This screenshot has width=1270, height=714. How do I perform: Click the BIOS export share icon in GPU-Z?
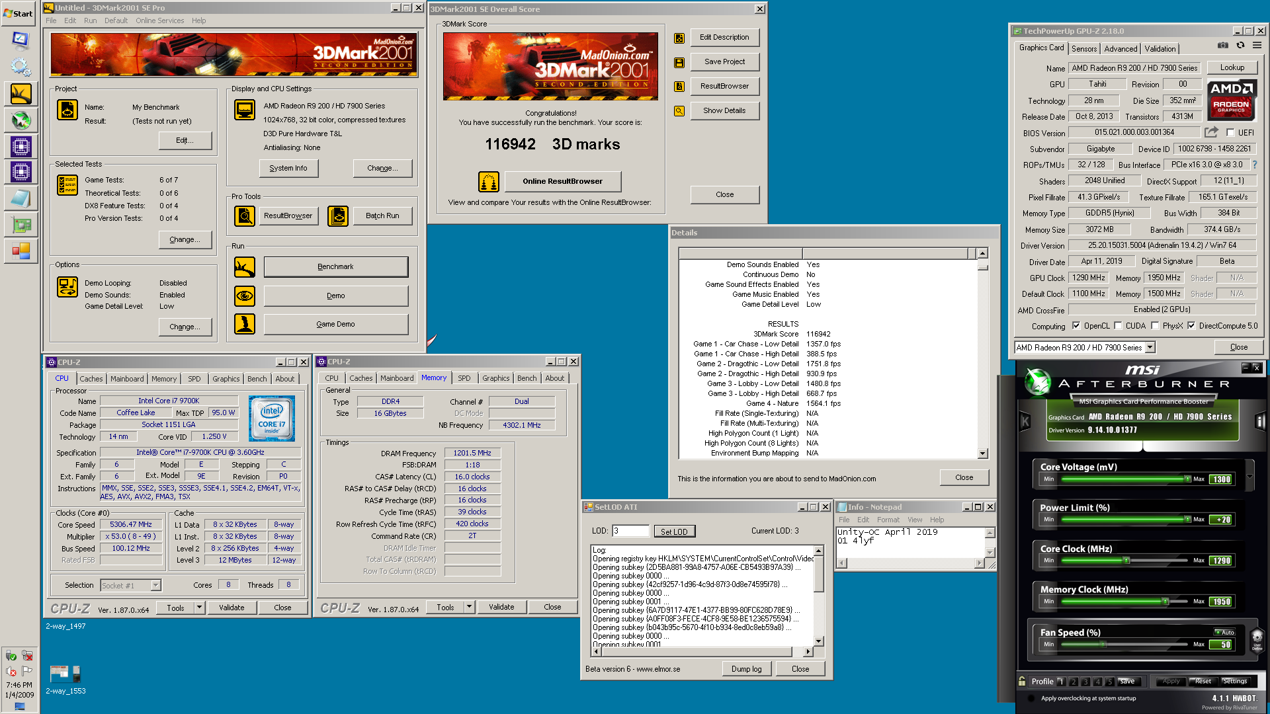(x=1211, y=132)
